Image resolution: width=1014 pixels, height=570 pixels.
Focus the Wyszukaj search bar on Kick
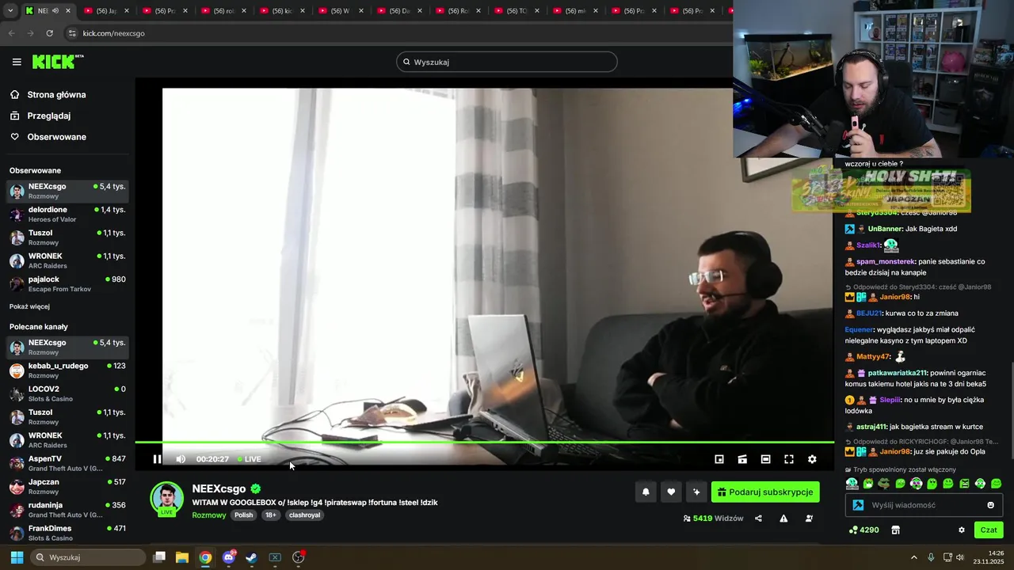click(507, 62)
